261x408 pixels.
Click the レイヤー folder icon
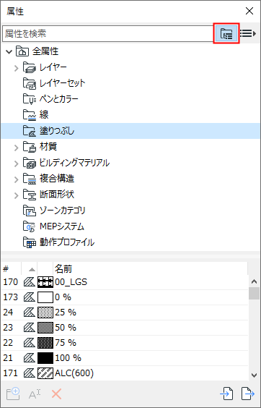pos(30,68)
